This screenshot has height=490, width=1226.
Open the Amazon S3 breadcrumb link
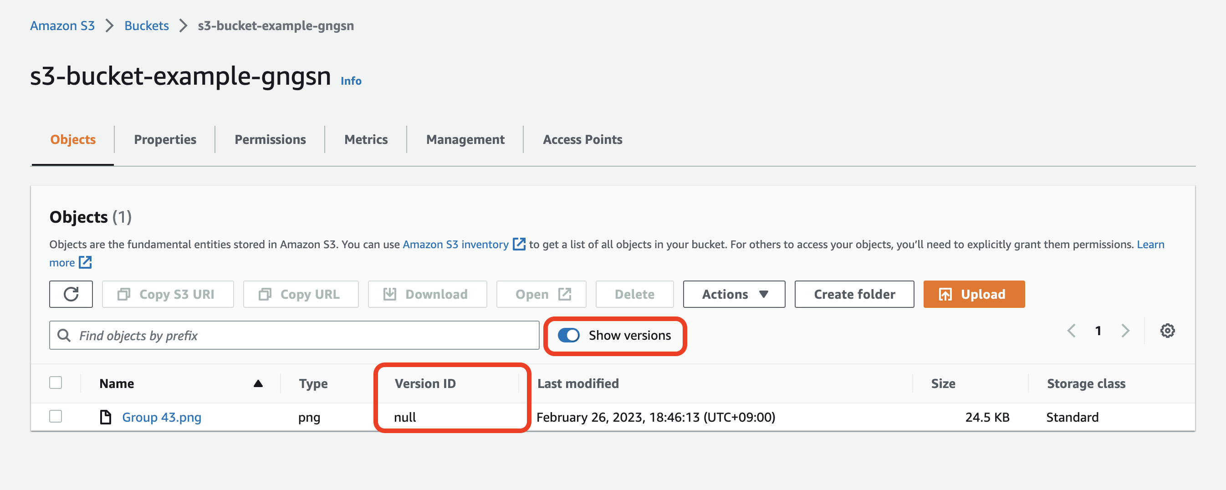62,26
